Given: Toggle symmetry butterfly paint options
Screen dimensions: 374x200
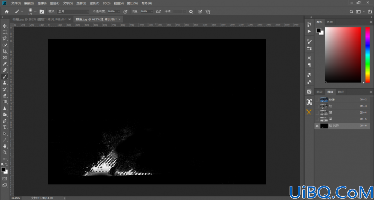Looking at the screenshot, I should click(x=208, y=12).
